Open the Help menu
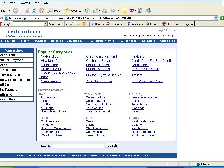This screenshot has height=168, width=224. [x=45, y=3]
